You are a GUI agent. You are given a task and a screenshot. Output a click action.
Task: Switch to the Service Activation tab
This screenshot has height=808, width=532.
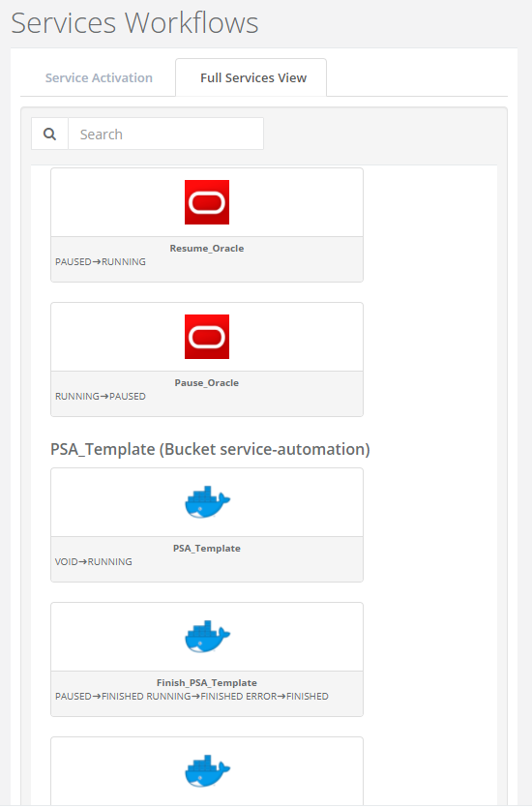click(99, 77)
